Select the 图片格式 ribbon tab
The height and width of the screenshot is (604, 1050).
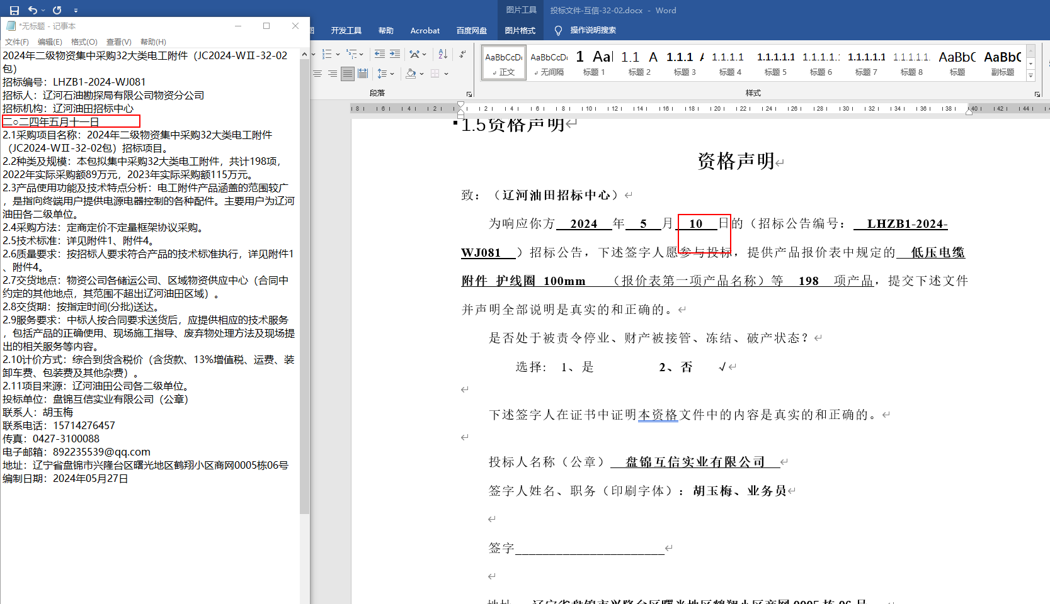pyautogui.click(x=520, y=30)
